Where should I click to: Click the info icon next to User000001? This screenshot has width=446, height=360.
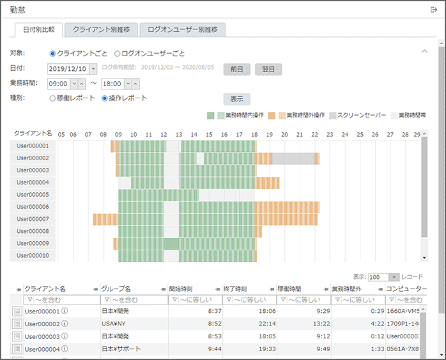pos(65,311)
